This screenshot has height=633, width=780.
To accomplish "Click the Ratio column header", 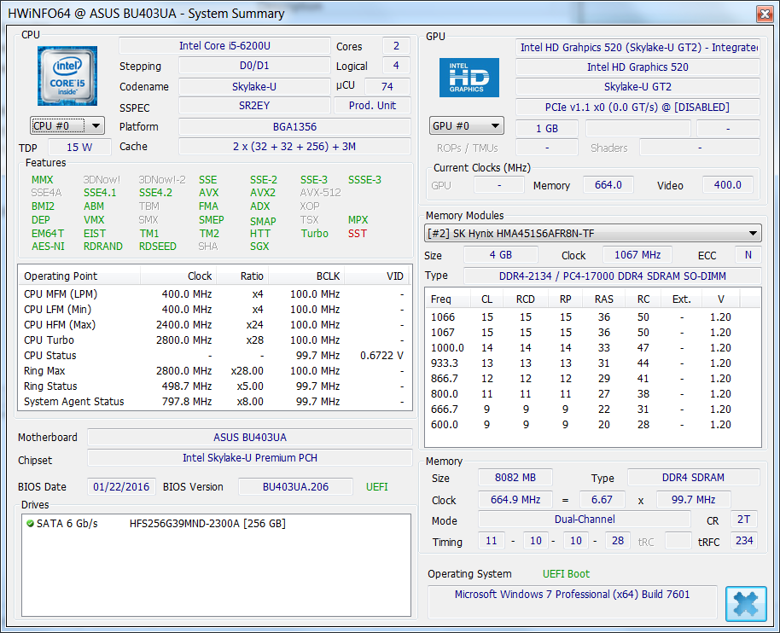I will pos(242,276).
